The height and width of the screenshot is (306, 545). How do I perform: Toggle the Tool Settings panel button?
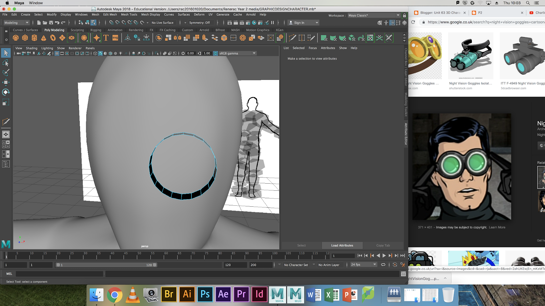click(x=398, y=23)
